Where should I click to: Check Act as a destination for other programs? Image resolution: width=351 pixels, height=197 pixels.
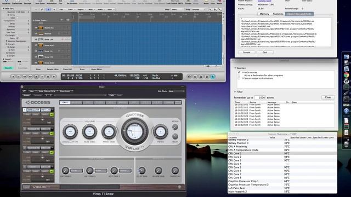(x=239, y=76)
